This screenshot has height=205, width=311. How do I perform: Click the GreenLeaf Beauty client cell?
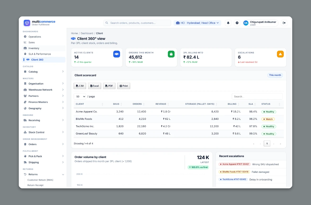pyautogui.click(x=87, y=134)
